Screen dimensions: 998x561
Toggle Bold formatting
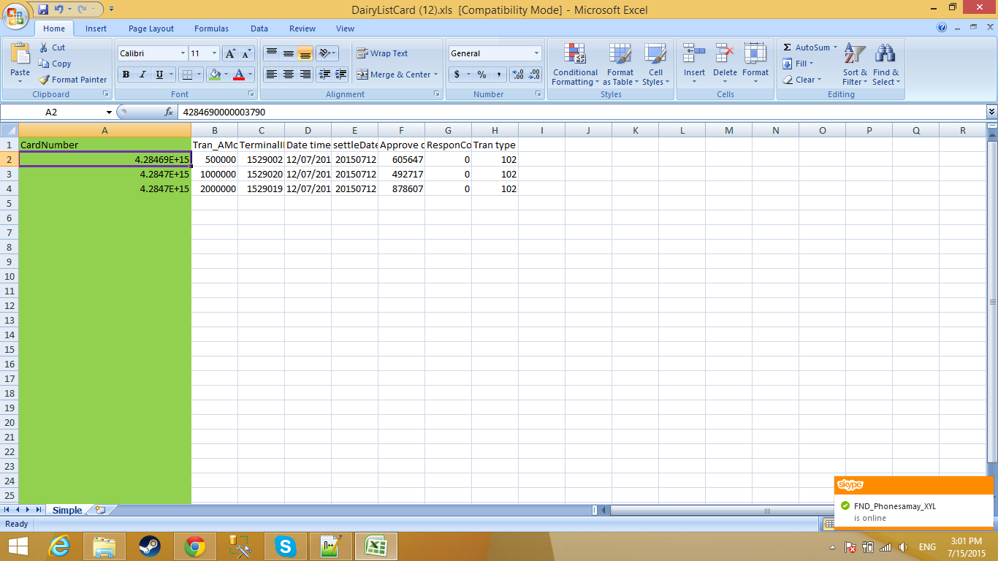point(126,75)
